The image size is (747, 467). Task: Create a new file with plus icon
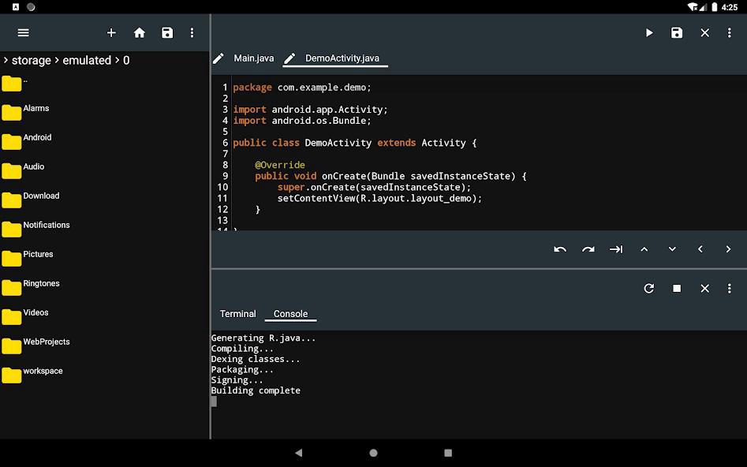111,32
